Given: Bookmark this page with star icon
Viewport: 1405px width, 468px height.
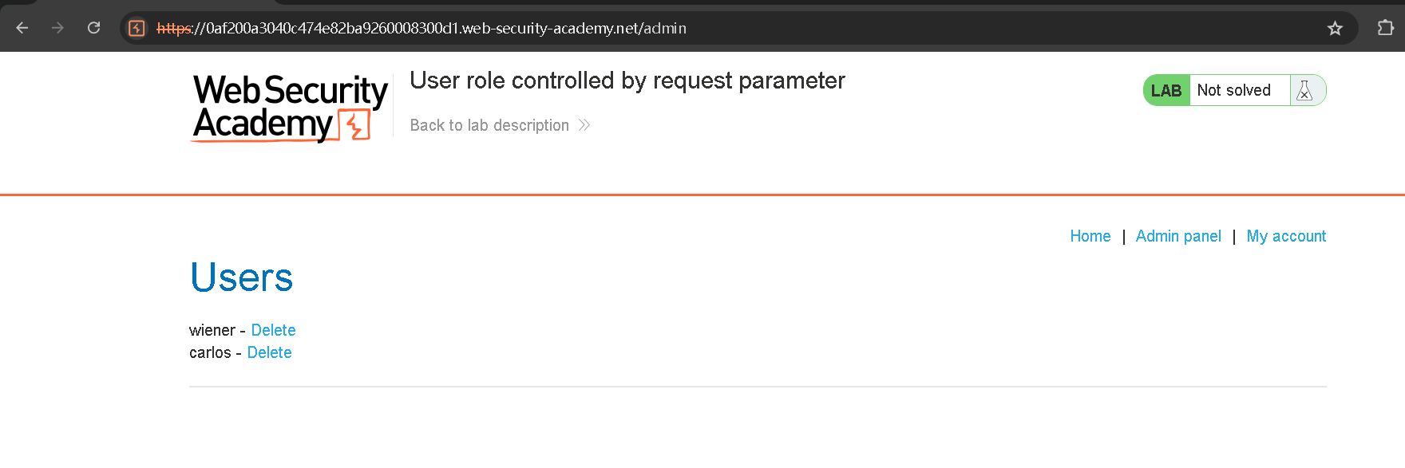Looking at the screenshot, I should (1335, 29).
